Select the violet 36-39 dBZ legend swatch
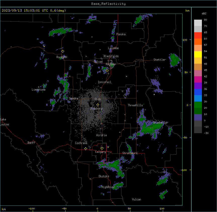 click(198, 86)
